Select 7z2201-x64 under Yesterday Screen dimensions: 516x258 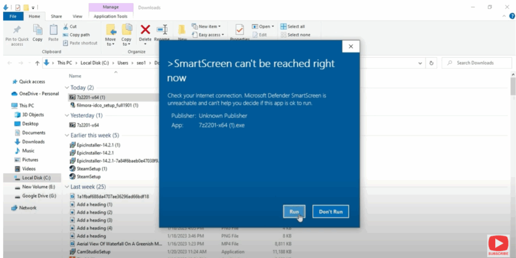[84, 125]
